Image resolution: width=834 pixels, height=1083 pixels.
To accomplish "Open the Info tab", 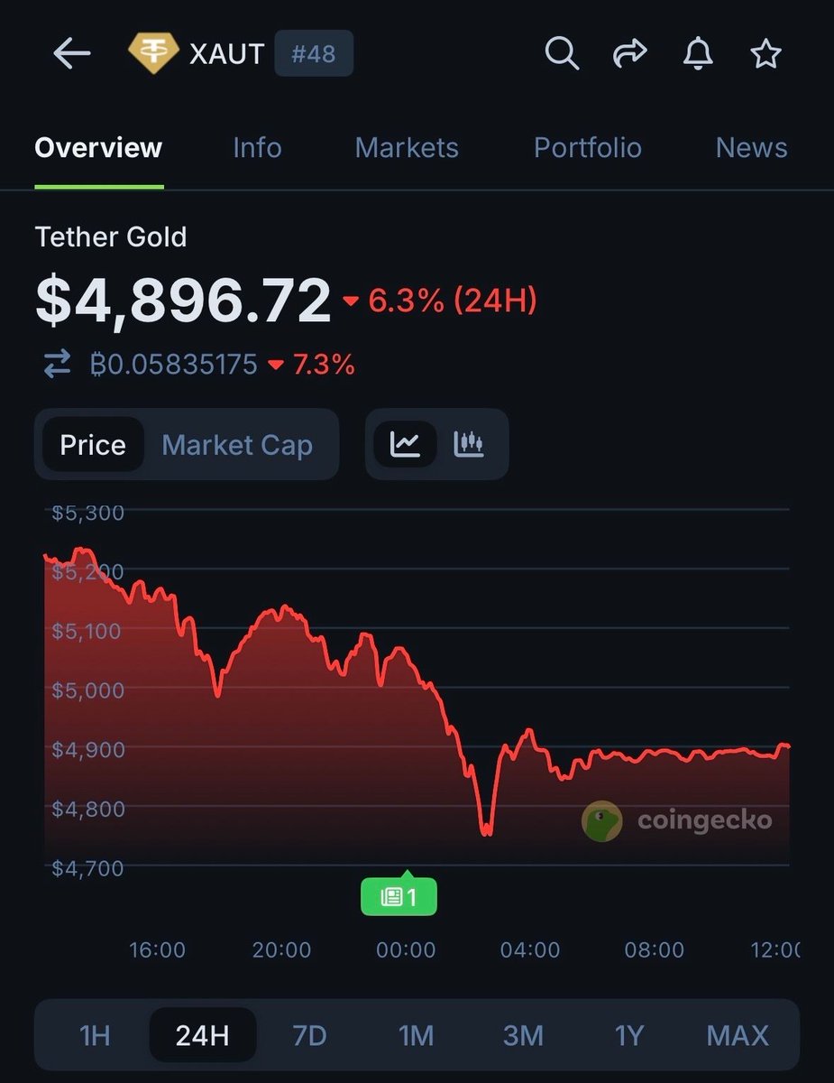I will 257,148.
